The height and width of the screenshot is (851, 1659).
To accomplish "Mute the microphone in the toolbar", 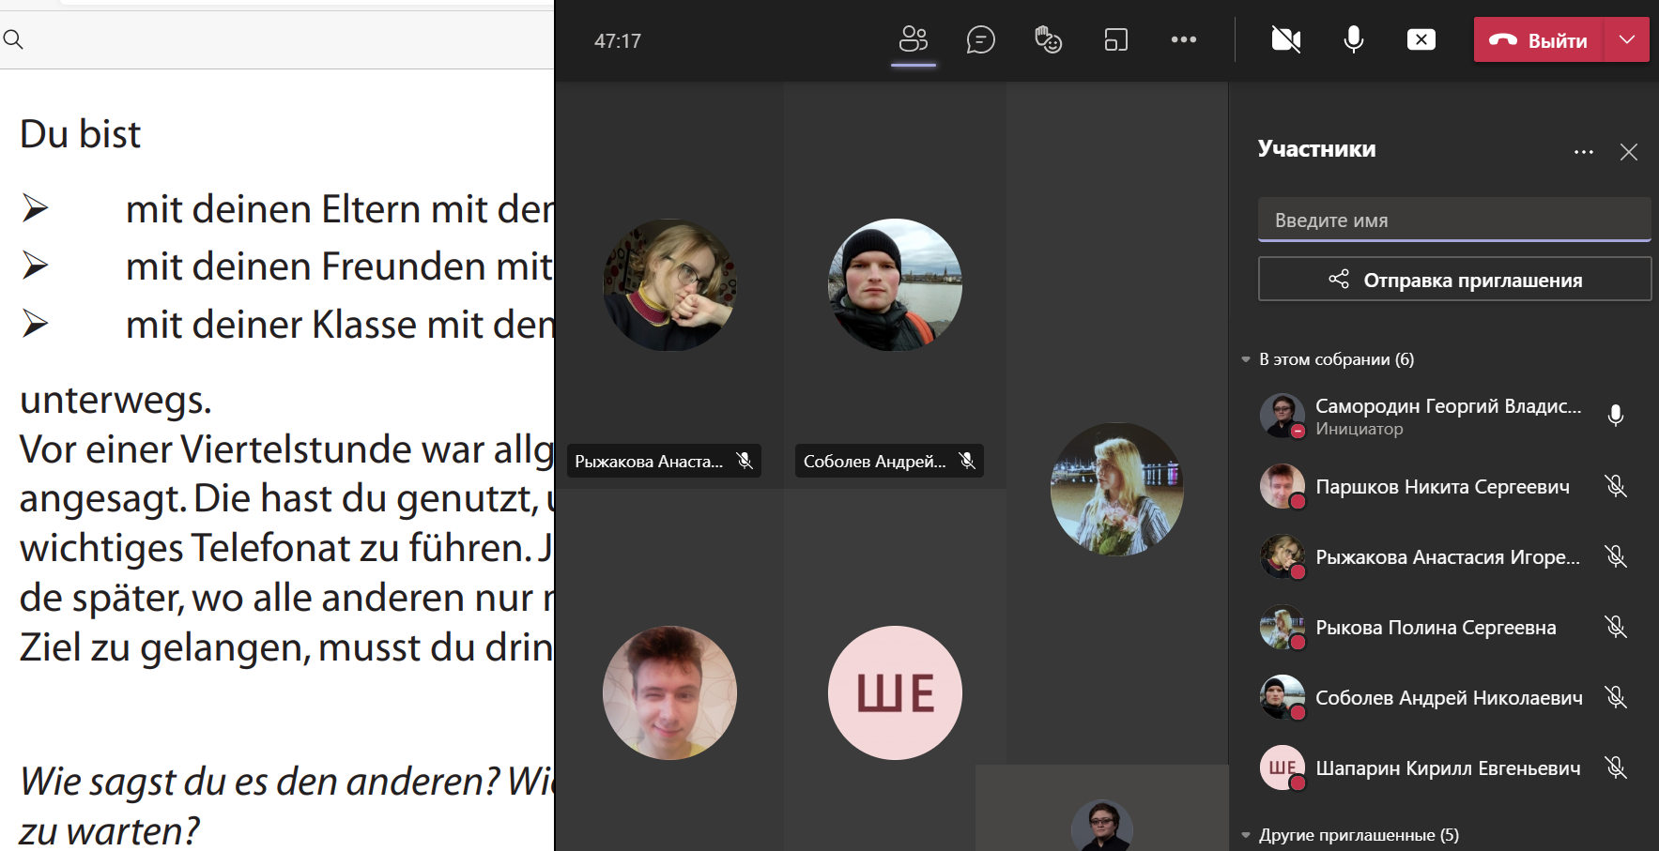I will click(1353, 39).
